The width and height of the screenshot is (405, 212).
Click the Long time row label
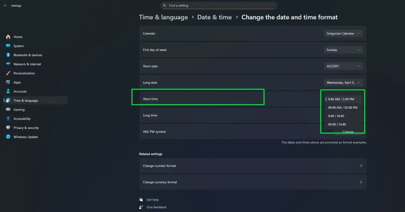pos(150,115)
